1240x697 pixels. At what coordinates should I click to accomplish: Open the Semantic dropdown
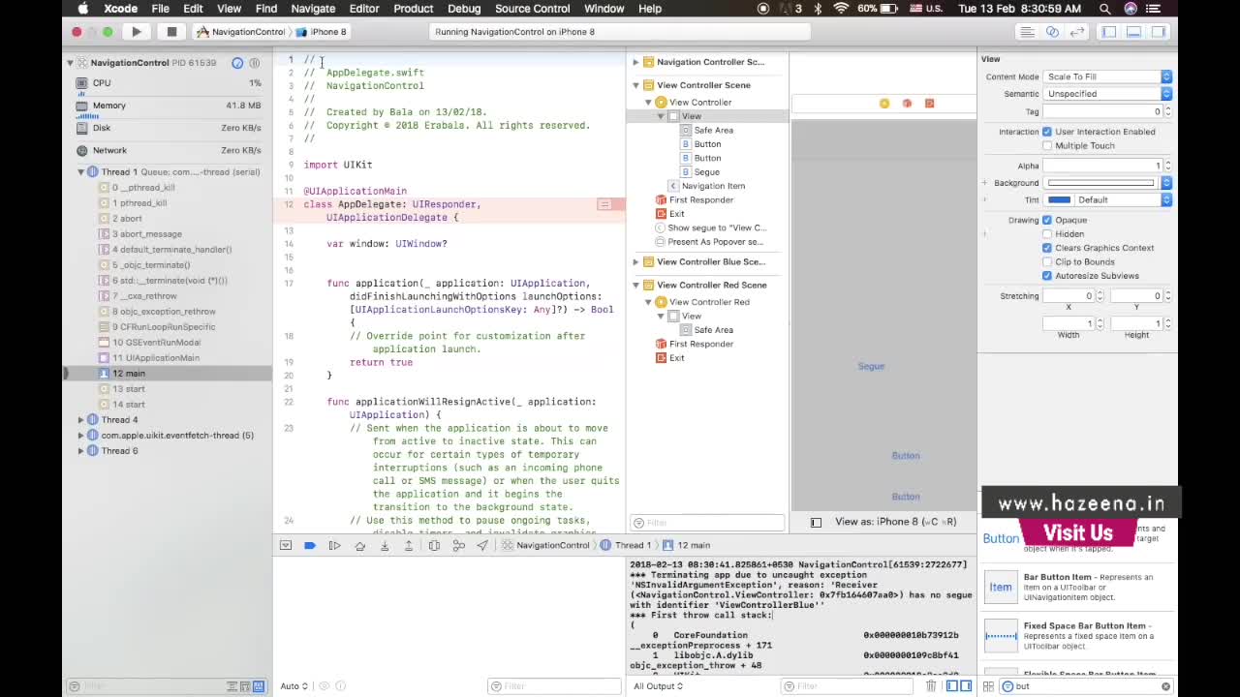point(1108,94)
